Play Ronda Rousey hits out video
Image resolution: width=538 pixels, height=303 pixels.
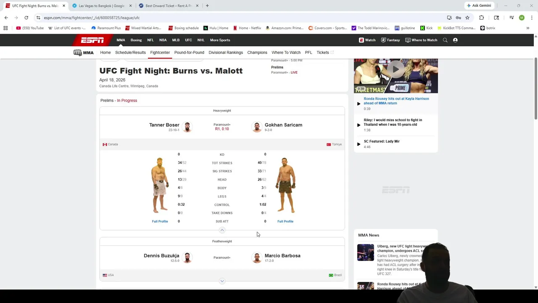396,101
